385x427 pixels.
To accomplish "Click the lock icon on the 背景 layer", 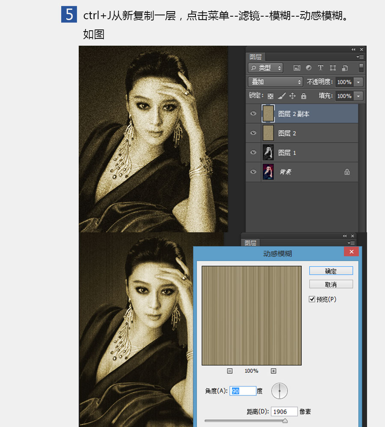I will pos(347,172).
